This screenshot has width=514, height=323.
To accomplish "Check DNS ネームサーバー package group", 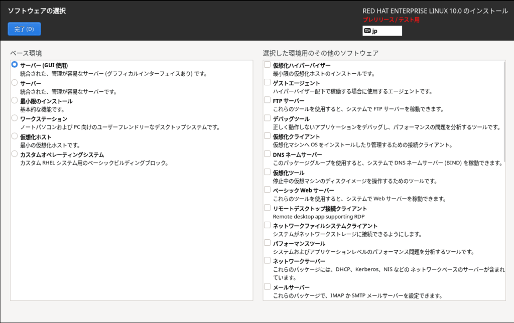I will [267, 154].
